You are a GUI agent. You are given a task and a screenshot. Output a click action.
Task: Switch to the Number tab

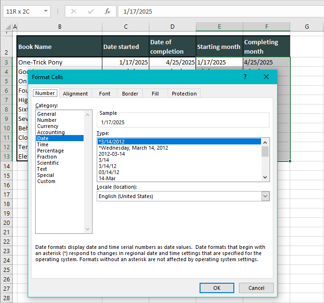pyautogui.click(x=45, y=93)
